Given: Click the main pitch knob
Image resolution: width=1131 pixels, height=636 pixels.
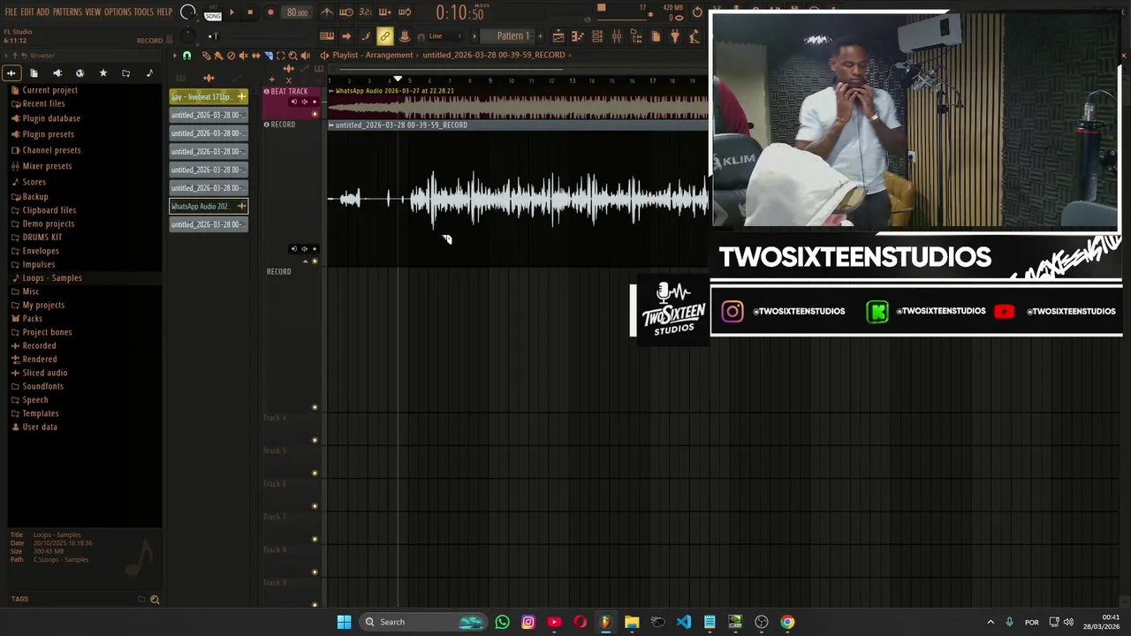Looking at the screenshot, I should [187, 36].
